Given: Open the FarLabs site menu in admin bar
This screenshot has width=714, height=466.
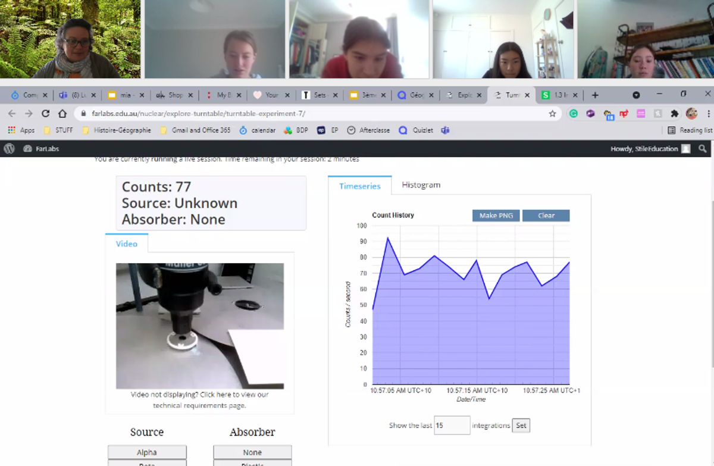Looking at the screenshot, I should pyautogui.click(x=41, y=149).
